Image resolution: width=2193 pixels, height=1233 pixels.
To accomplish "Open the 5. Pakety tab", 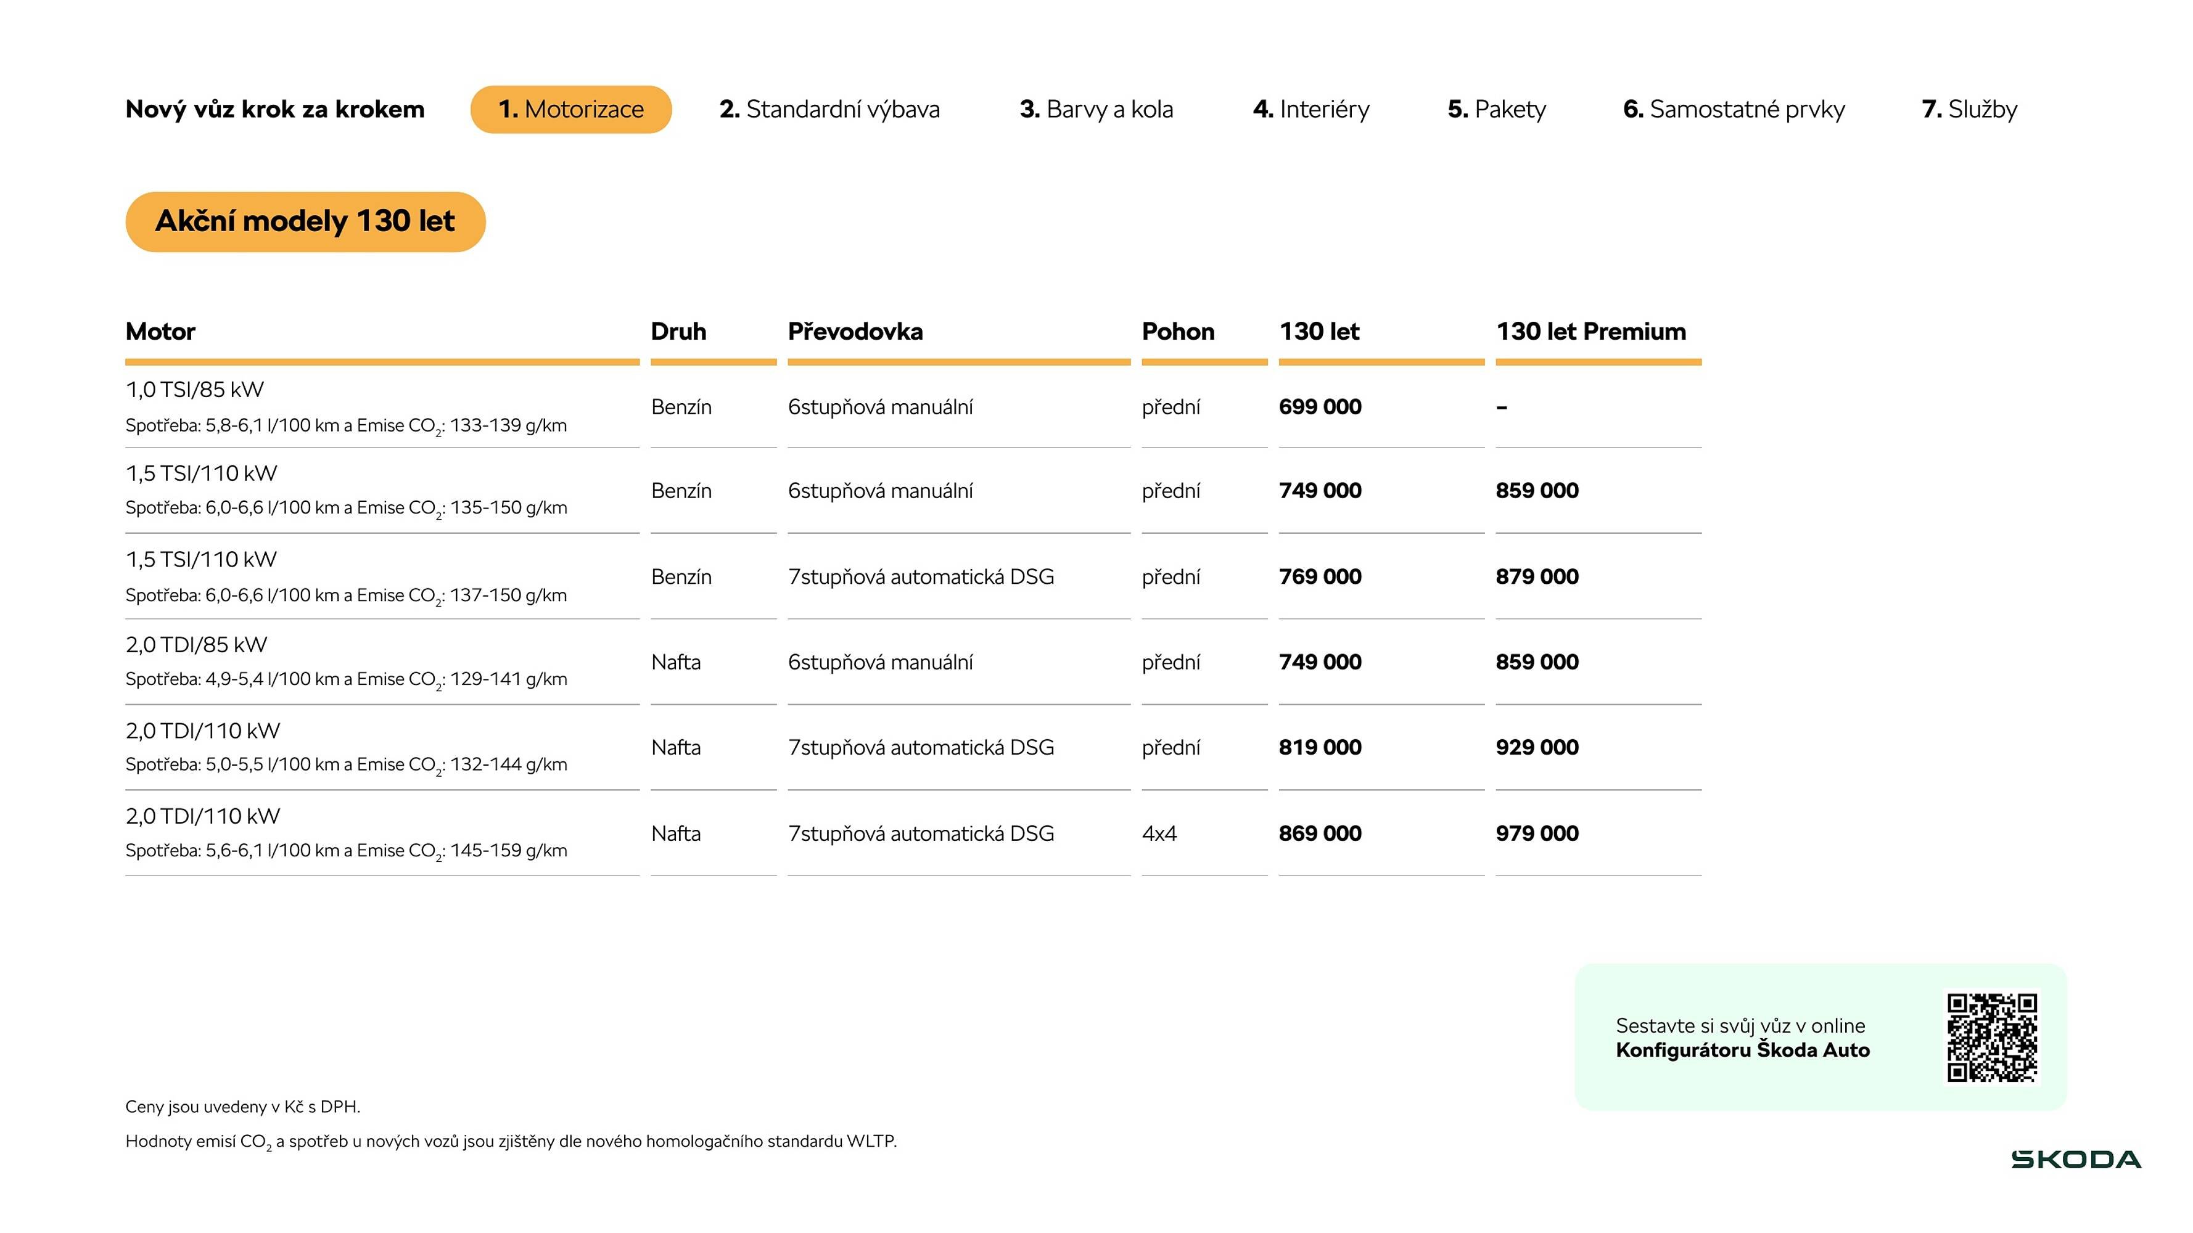I will point(1497,109).
